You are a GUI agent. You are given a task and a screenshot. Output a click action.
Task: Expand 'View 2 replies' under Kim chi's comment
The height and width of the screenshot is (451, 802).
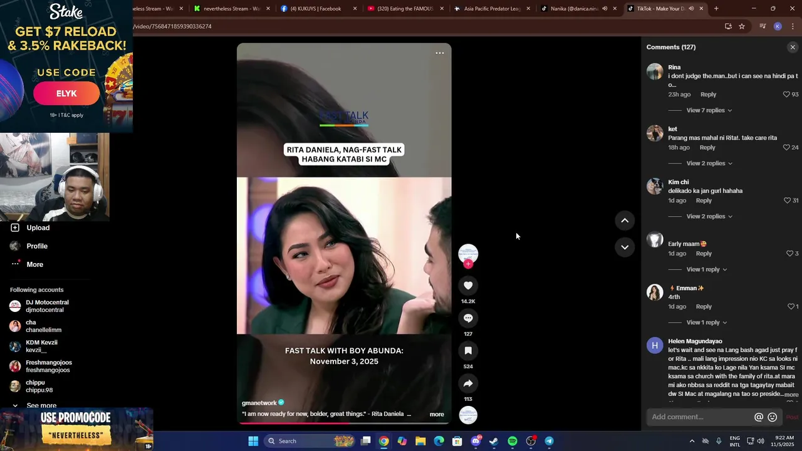[709, 217]
